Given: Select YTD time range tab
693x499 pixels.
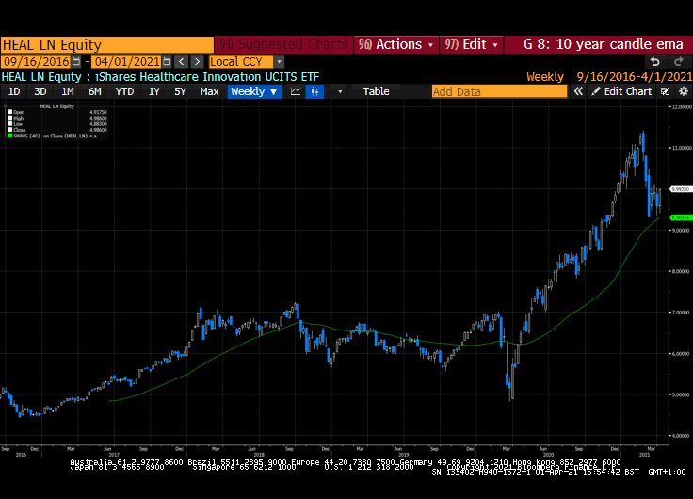Looking at the screenshot, I should (124, 91).
